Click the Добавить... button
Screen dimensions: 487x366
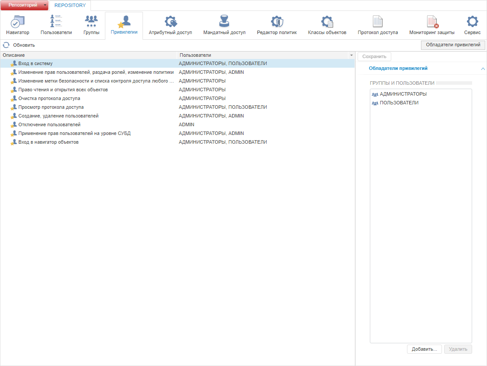pyautogui.click(x=424, y=349)
